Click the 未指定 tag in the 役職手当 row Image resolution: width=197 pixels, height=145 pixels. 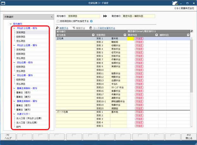point(139,45)
